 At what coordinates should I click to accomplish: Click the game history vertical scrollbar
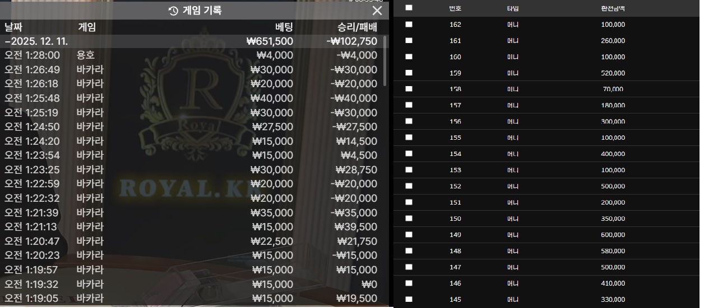385,60
